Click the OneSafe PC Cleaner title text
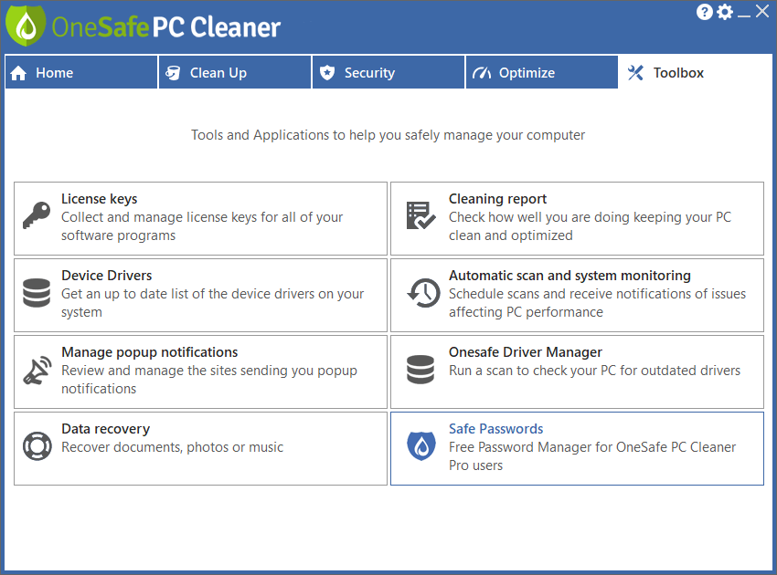 (166, 27)
